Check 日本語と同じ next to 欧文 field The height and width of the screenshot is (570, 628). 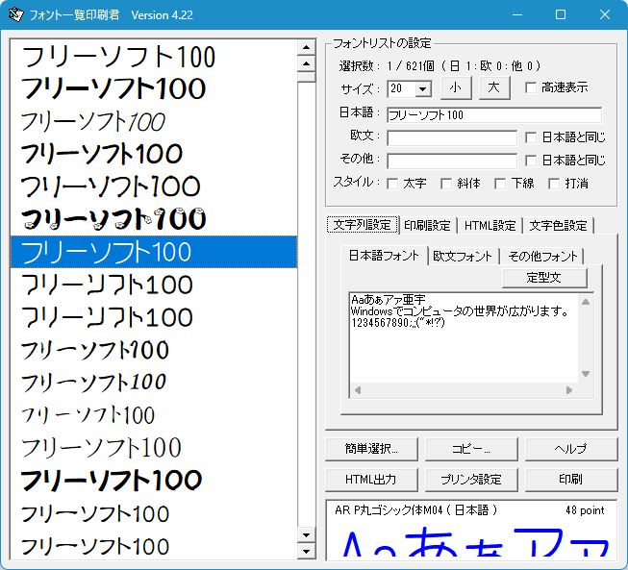coord(531,137)
